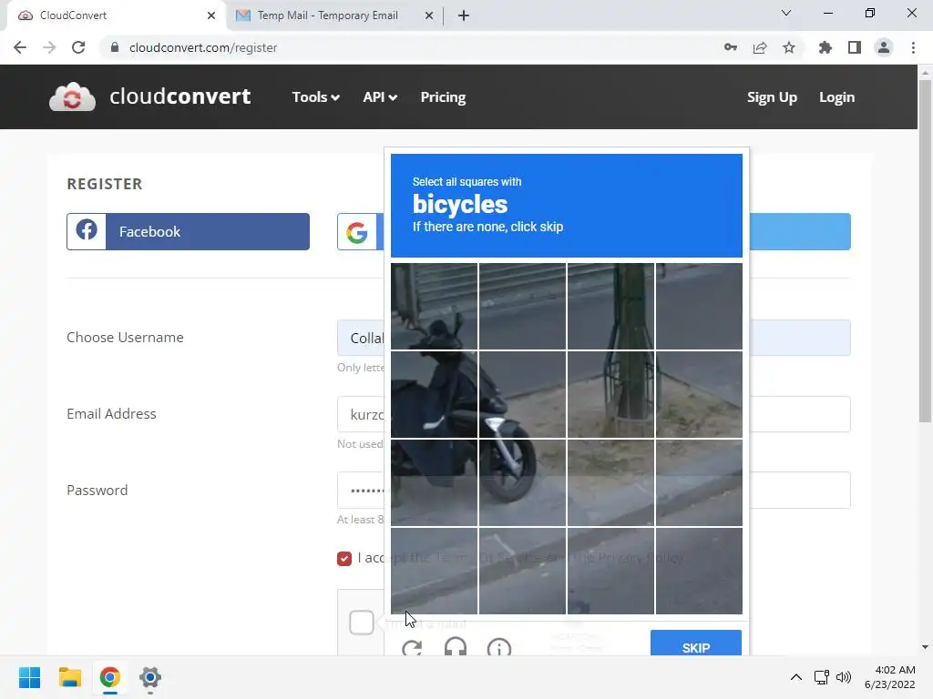Switch to the CloudConvert tab
933x699 pixels.
click(116, 15)
